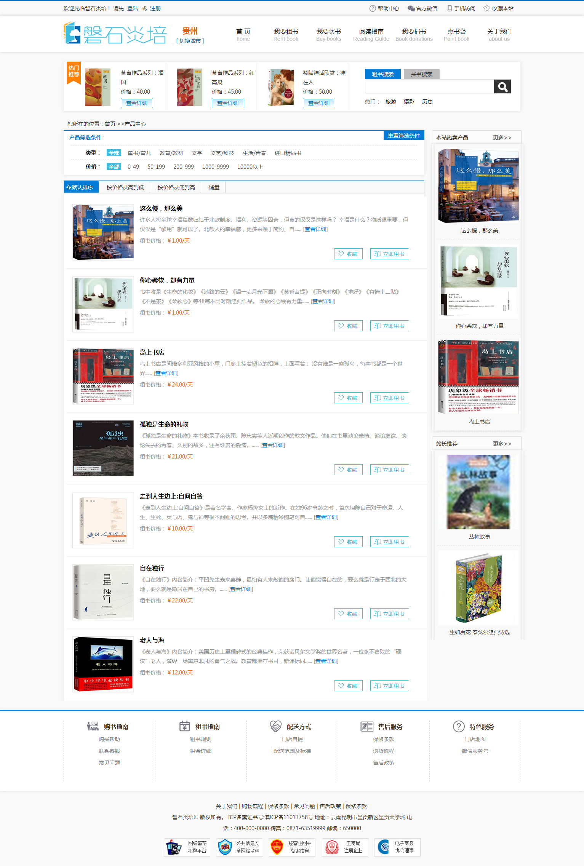Select the 童书/育儿 type filter
Image resolution: width=584 pixels, height=866 pixels.
click(139, 153)
